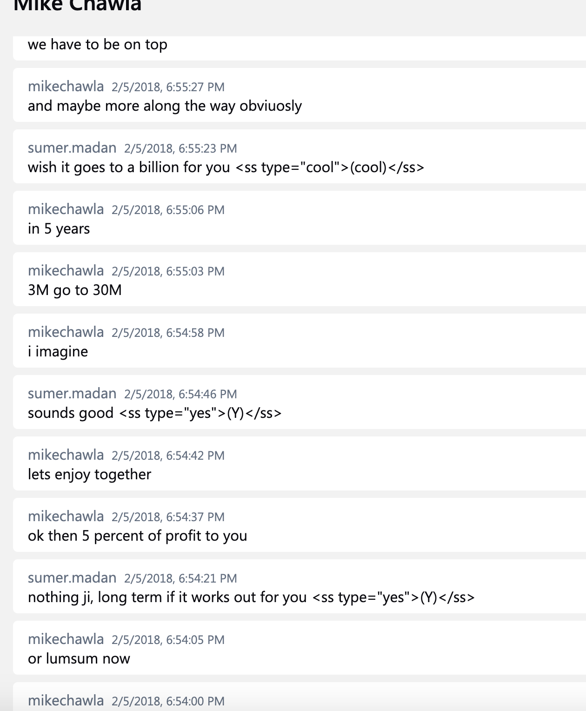Click the "or lumsum now" message
This screenshot has height=711, width=586.
(x=79, y=659)
